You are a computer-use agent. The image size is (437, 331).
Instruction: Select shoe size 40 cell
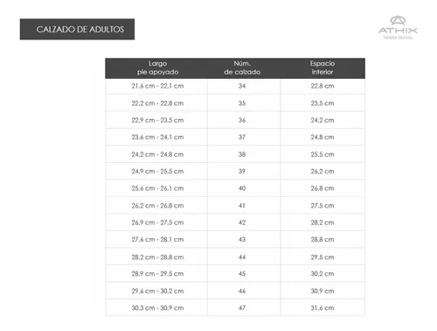coord(242,188)
